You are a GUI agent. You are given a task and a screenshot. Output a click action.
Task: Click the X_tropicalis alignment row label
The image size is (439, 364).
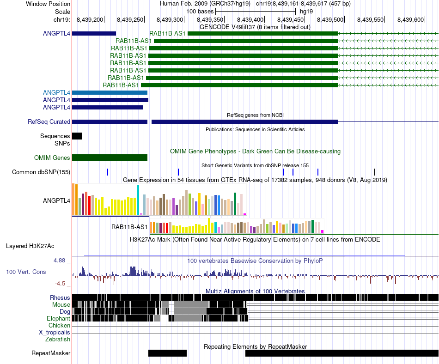pyautogui.click(x=55, y=333)
